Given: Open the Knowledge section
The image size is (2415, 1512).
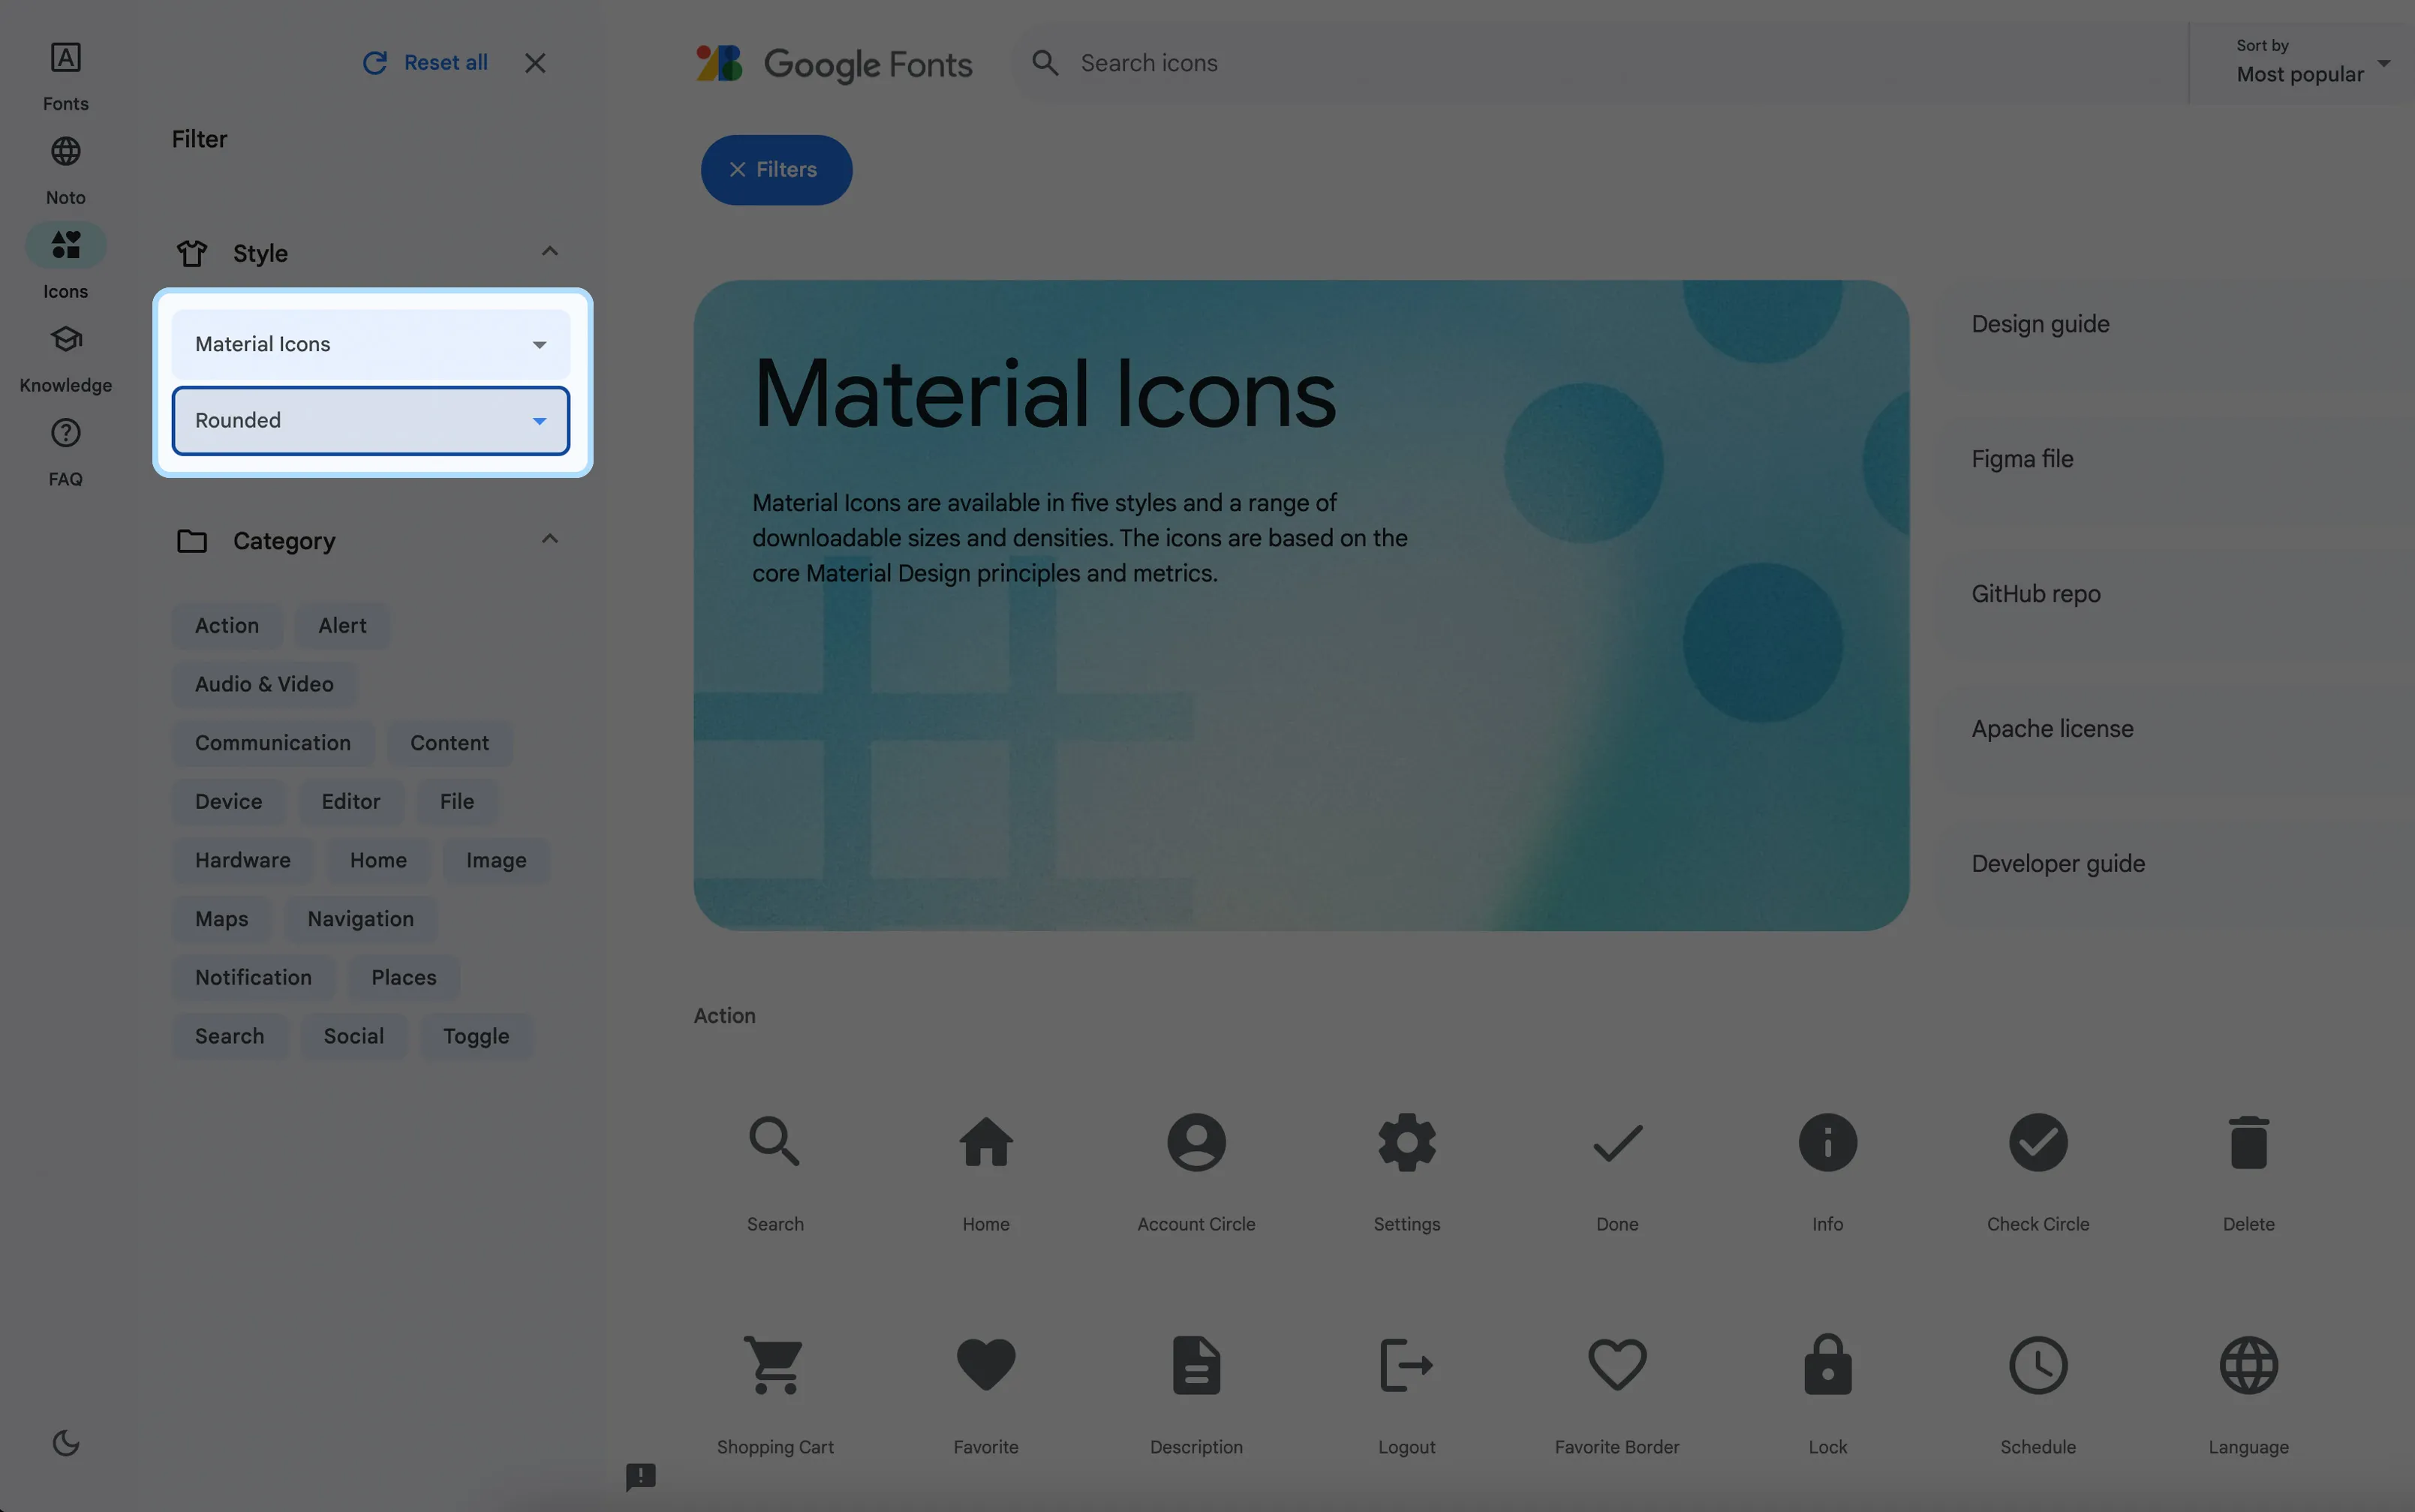Looking at the screenshot, I should coord(65,358).
